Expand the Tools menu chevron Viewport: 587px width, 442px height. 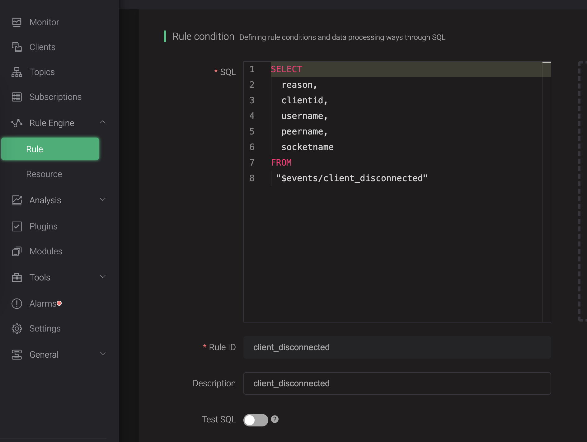click(103, 277)
